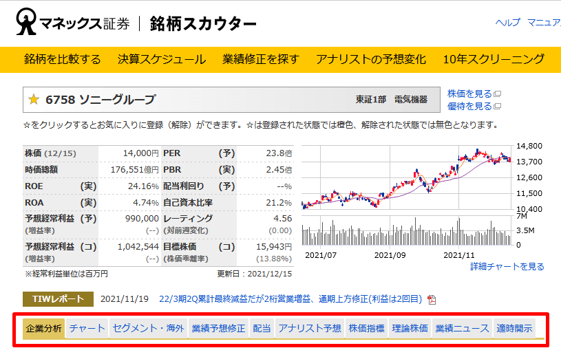View the アナリスト予想 tab

point(309,328)
